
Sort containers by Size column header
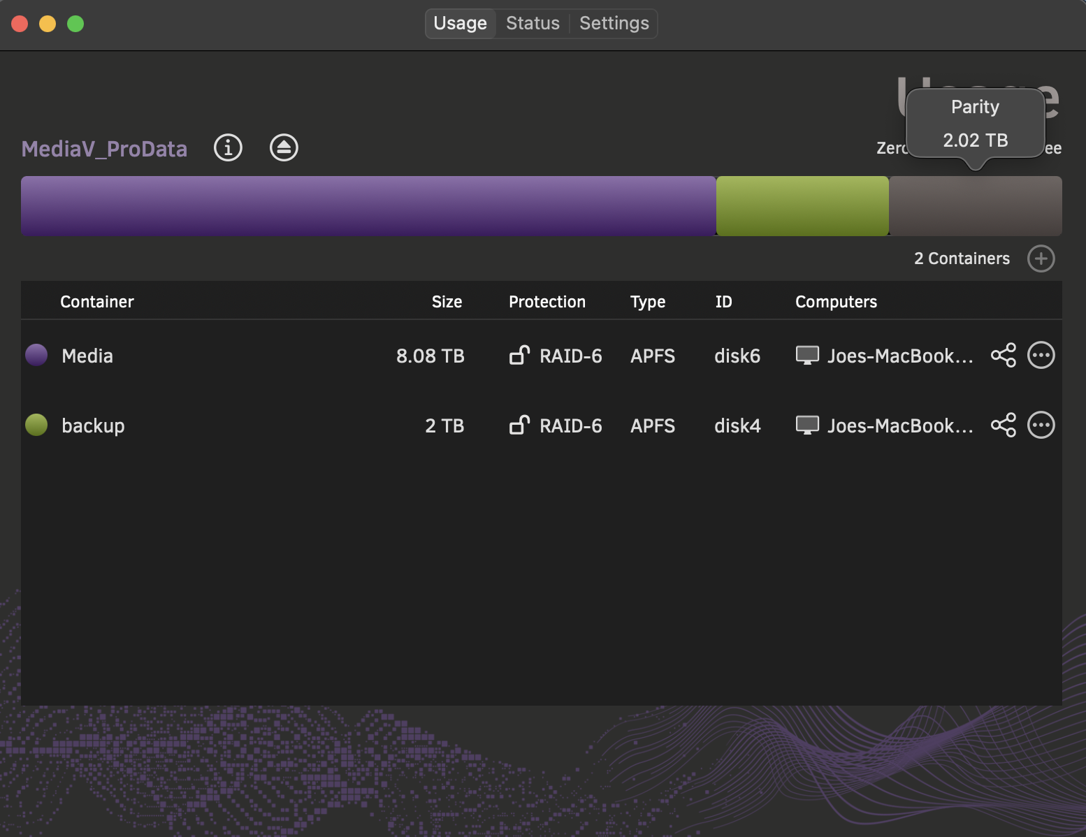tap(447, 302)
